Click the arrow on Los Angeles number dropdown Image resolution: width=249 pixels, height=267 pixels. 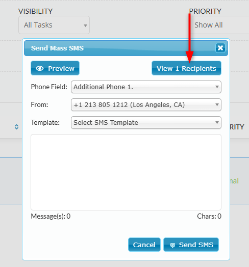tap(217, 104)
